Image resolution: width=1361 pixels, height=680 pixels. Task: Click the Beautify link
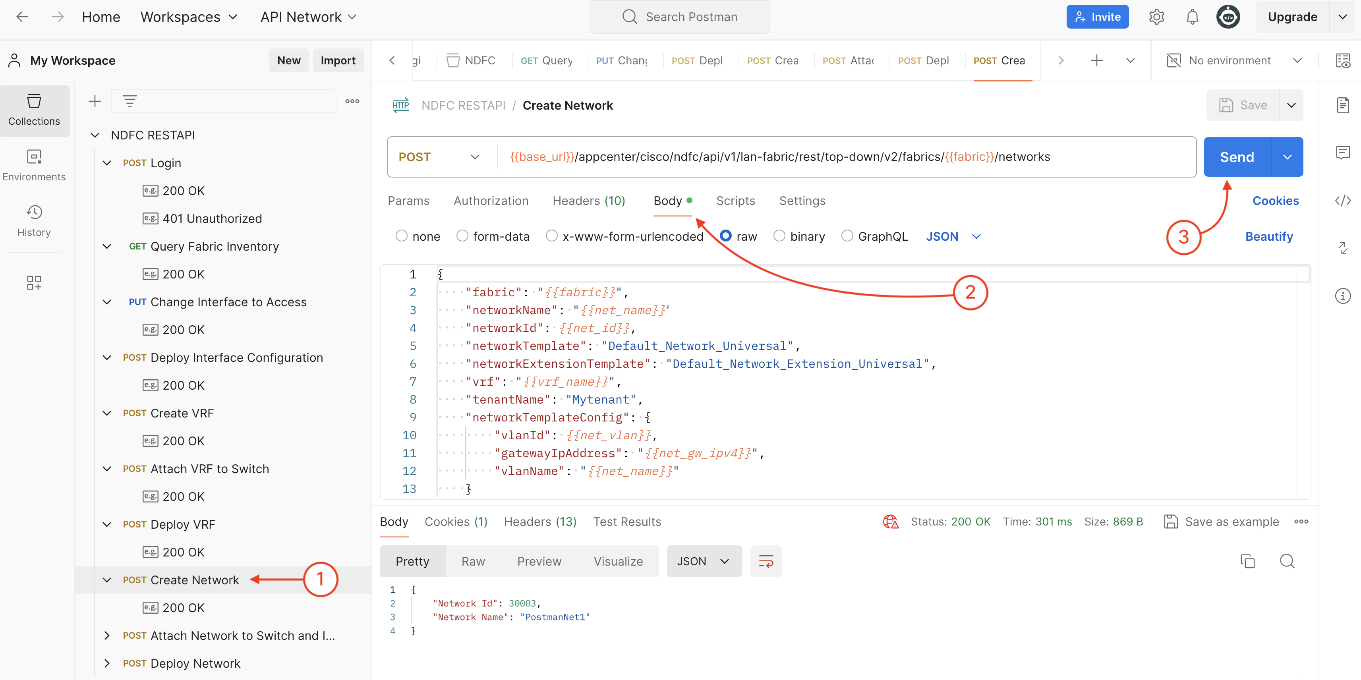[x=1268, y=236]
